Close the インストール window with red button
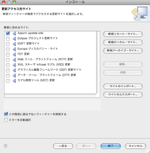 point(4,2)
